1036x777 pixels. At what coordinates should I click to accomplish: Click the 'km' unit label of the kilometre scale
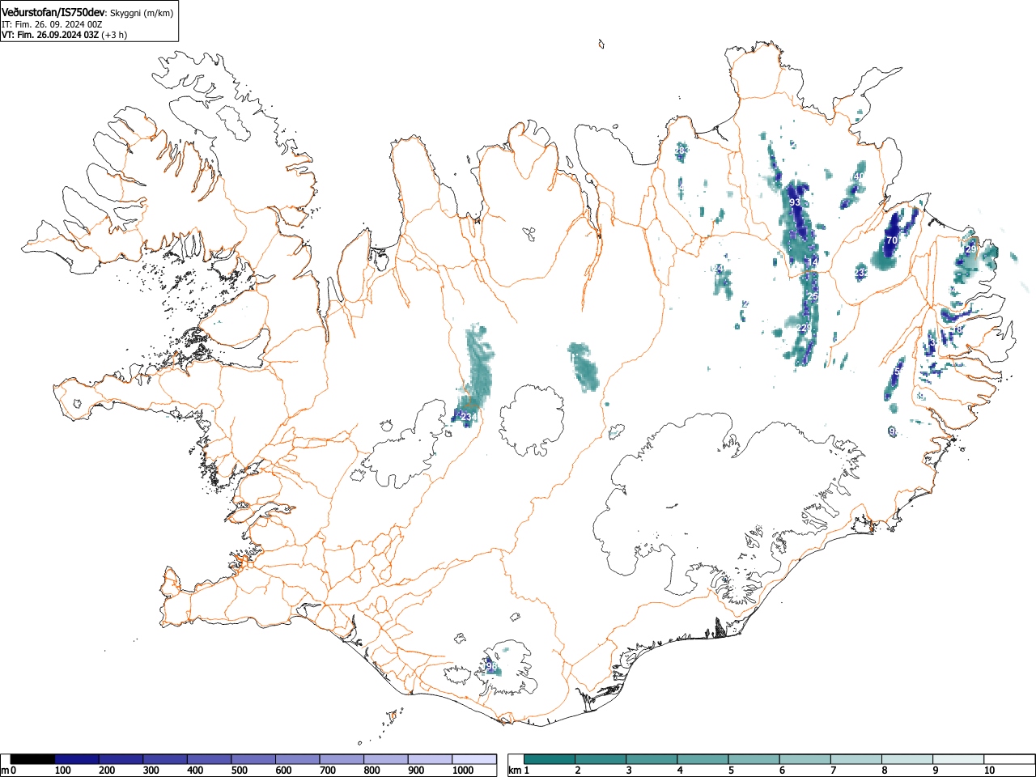(x=515, y=771)
